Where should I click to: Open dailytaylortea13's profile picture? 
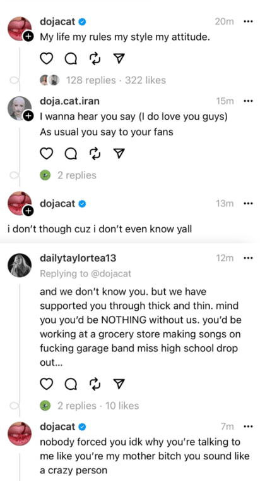pyautogui.click(x=20, y=265)
